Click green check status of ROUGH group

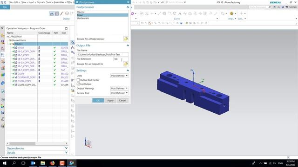tap(10, 44)
